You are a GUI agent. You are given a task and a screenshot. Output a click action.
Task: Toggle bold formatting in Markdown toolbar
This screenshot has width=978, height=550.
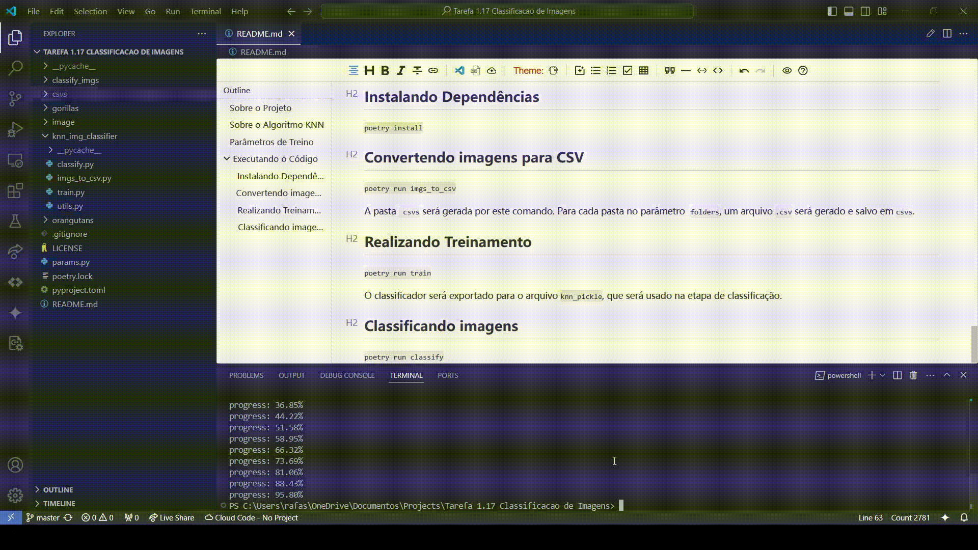[385, 71]
